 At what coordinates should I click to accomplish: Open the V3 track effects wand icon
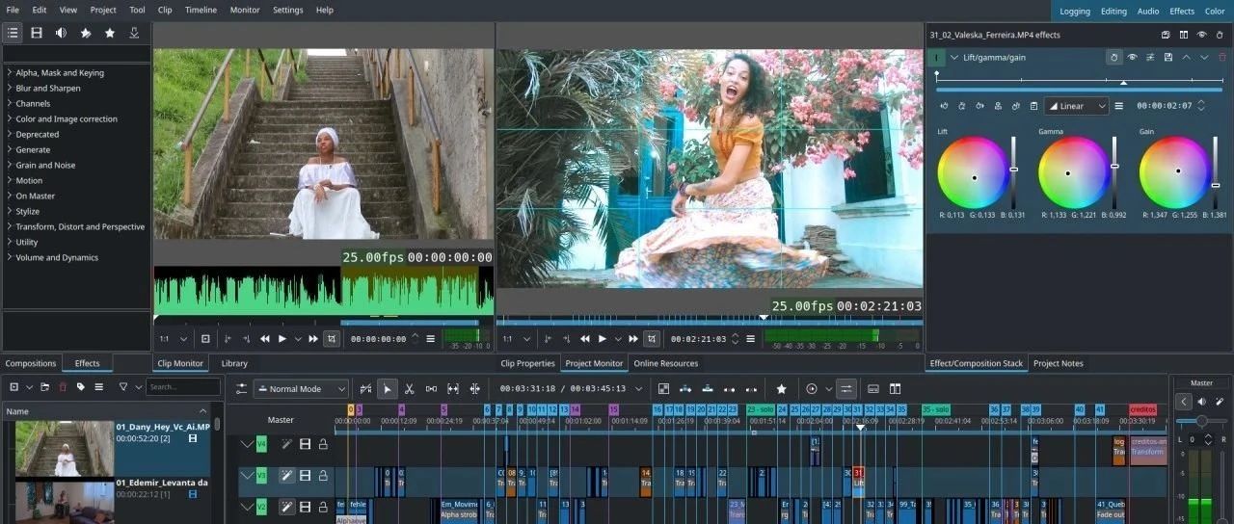pos(286,476)
